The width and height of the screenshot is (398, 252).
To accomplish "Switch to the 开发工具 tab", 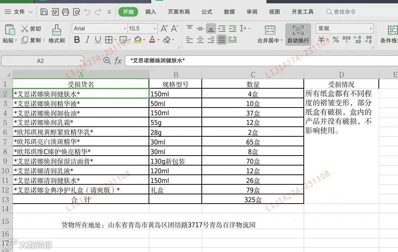I will tap(302, 12).
